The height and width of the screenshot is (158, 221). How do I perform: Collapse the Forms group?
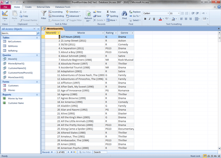point(37,82)
